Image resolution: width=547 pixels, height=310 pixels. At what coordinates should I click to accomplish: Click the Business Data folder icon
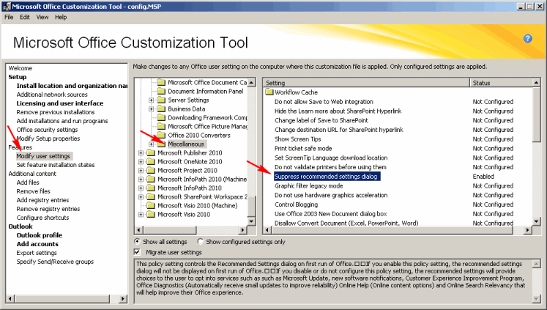tap(161, 109)
